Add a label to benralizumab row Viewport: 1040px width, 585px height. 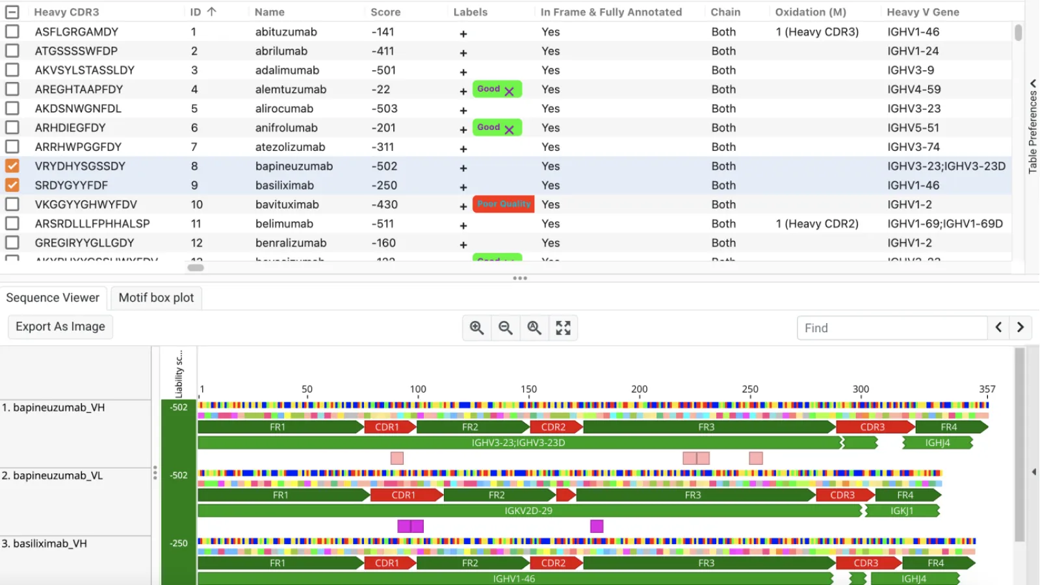463,245
